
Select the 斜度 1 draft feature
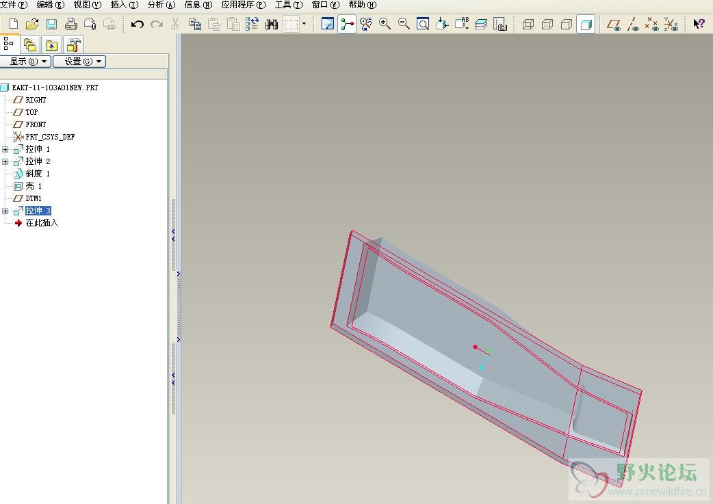(x=37, y=174)
